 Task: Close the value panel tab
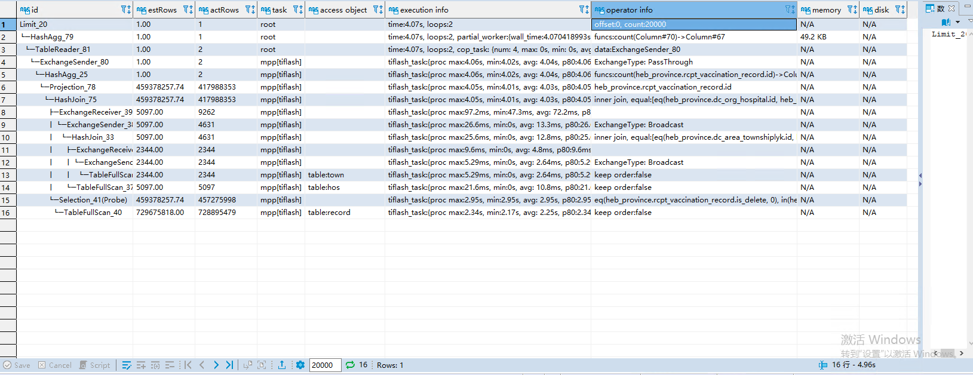[952, 8]
